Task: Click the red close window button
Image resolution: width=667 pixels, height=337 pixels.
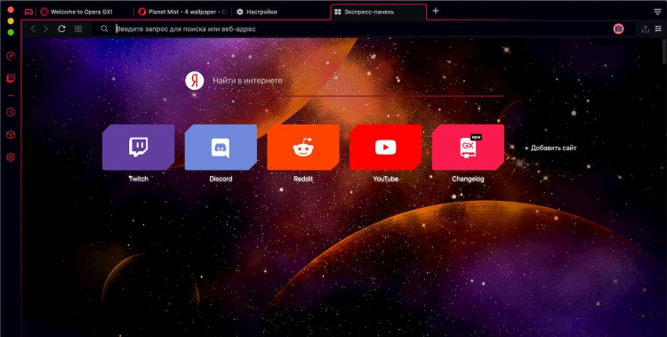Action: click(x=11, y=10)
